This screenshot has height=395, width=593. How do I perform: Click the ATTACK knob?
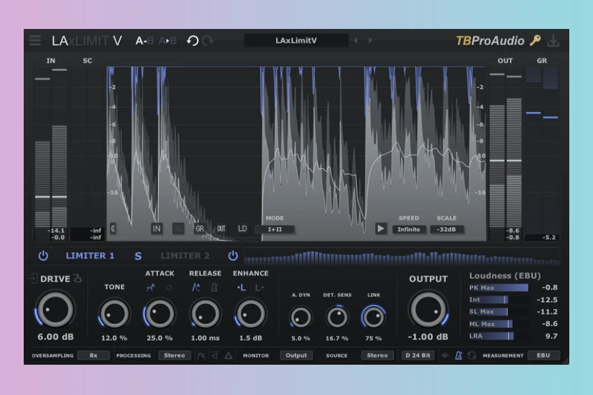159,314
